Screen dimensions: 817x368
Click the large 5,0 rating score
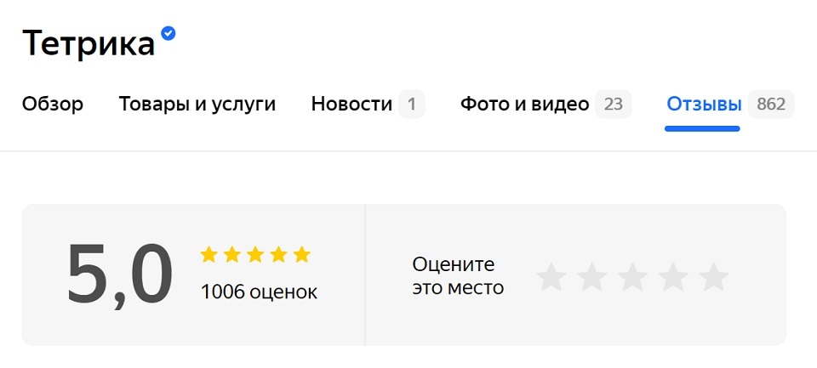coord(120,274)
